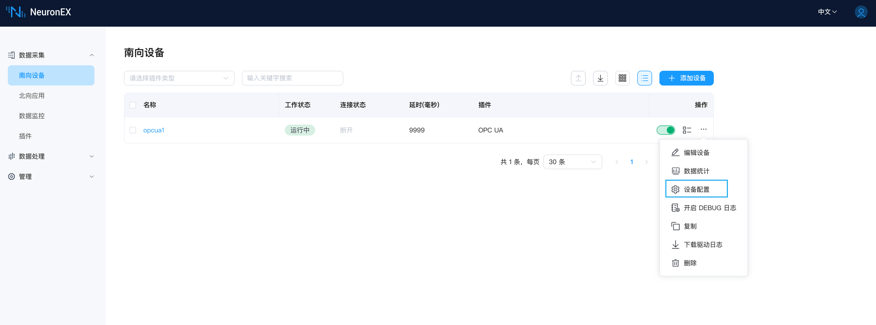Click the 数据采集 sidebar icon
Image resolution: width=876 pixels, height=325 pixels.
pyautogui.click(x=11, y=55)
